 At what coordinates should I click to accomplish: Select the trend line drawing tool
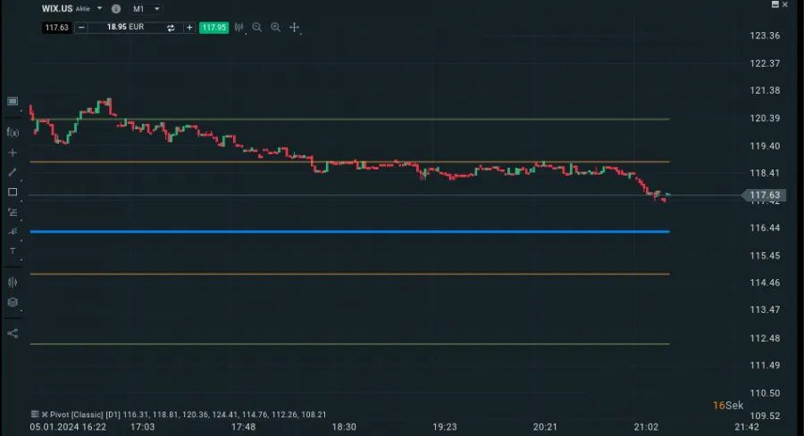13,172
